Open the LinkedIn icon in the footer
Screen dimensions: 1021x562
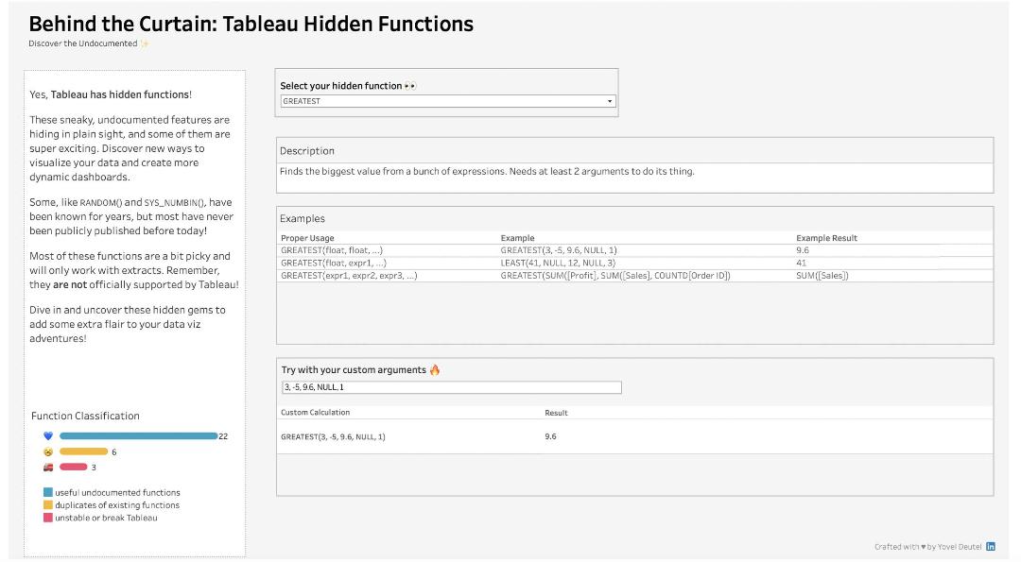click(x=990, y=546)
